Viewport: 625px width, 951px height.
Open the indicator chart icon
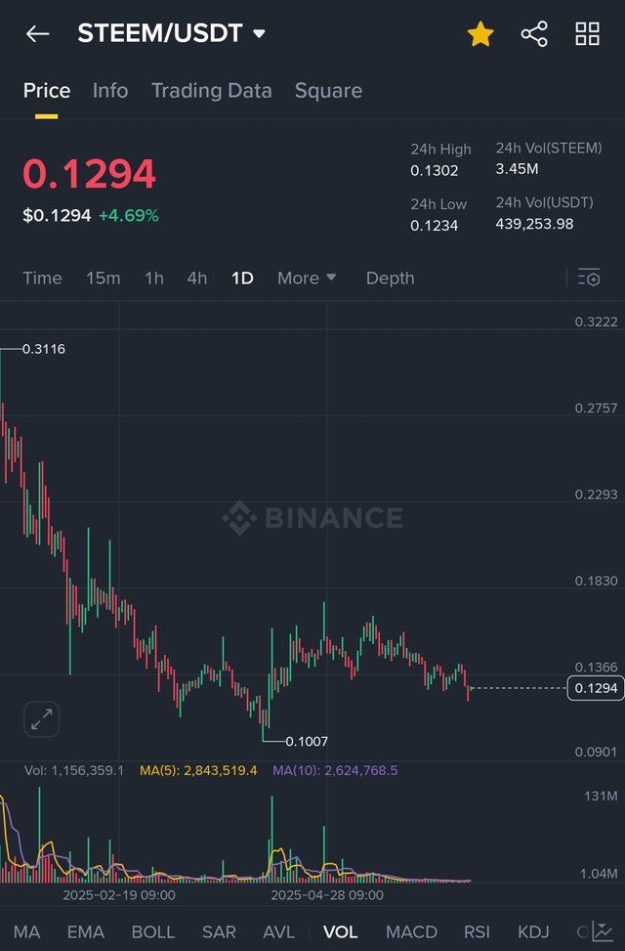tap(602, 931)
